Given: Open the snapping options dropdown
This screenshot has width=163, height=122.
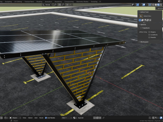Looking at the screenshot, I should coord(63,5).
